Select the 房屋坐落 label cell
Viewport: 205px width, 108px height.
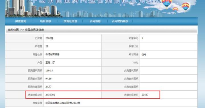click(x=24, y=103)
